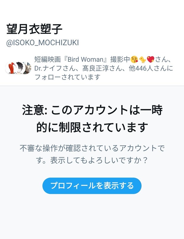Click the sparkling pink heart emoji

click(151, 59)
